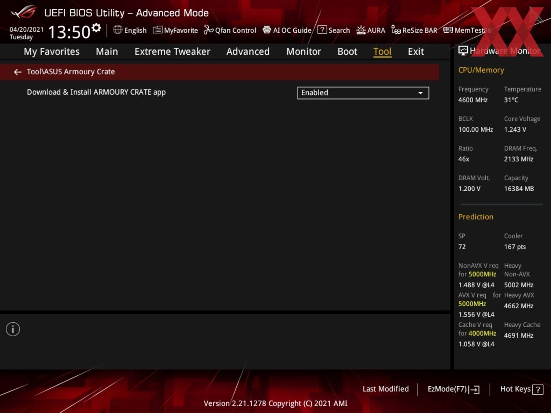Click the Hot Keys question mark box

click(538, 390)
